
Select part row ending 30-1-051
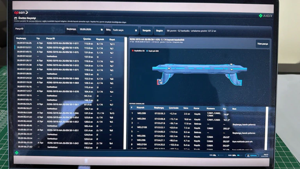pos(70,130)
